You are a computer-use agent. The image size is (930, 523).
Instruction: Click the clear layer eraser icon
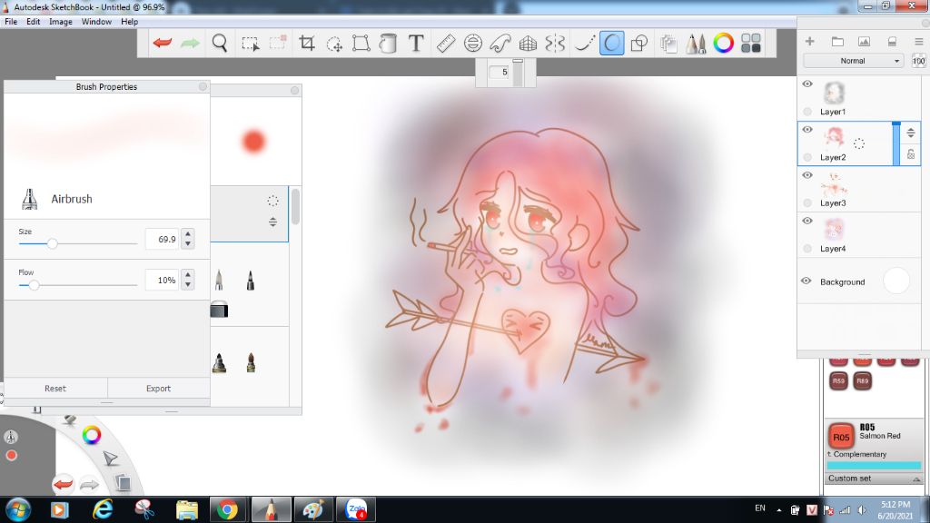(x=892, y=41)
